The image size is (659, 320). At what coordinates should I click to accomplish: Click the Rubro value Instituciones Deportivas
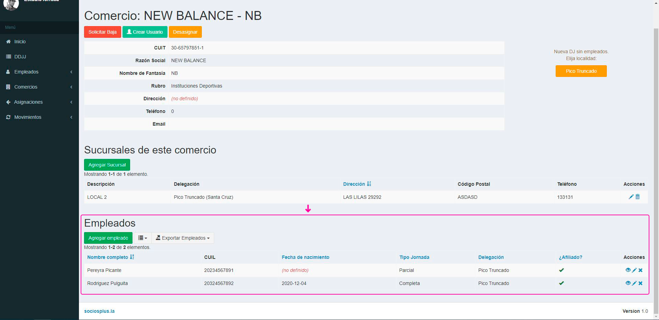pyautogui.click(x=197, y=86)
